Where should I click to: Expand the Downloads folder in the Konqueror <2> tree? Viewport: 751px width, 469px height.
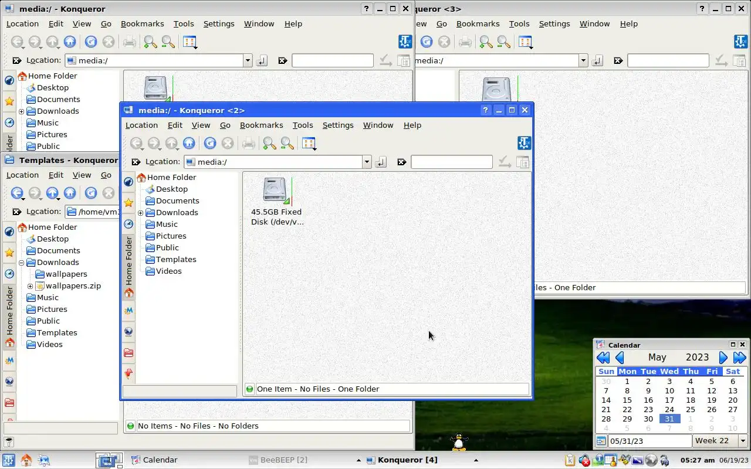click(141, 213)
